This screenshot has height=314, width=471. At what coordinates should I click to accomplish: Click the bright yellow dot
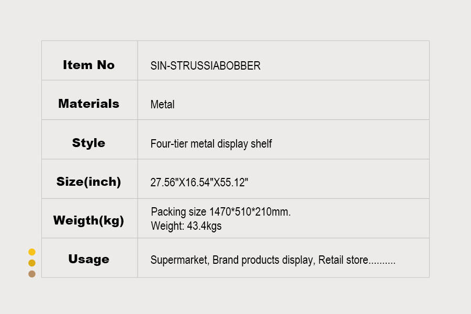pos(32,252)
